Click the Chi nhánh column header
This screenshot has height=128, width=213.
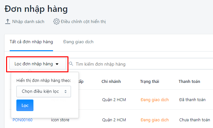coord(111,82)
